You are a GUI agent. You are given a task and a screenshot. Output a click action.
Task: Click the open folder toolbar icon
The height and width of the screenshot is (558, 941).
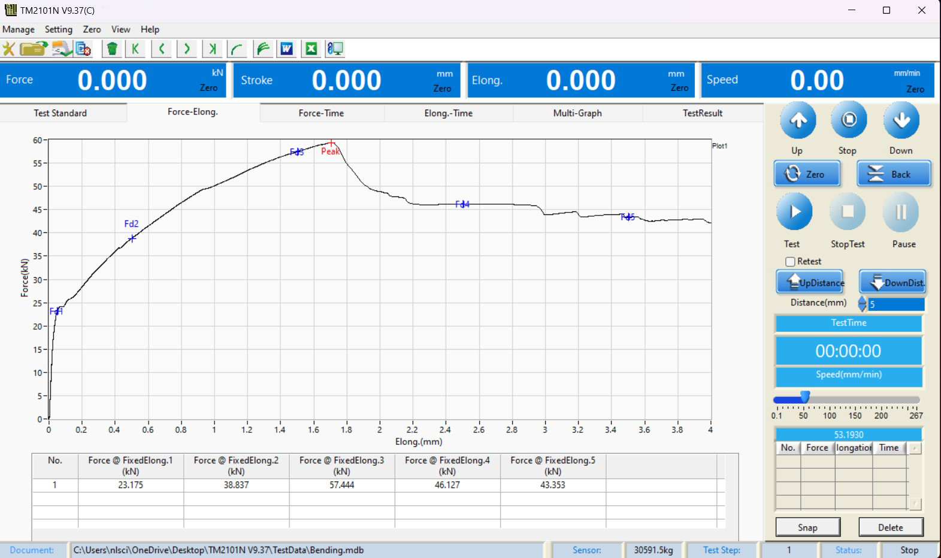click(x=34, y=49)
